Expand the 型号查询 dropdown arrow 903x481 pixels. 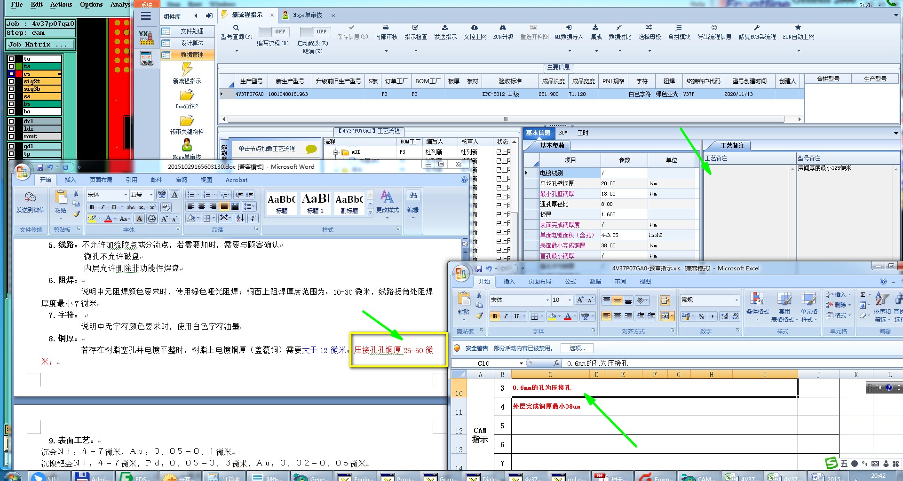(x=236, y=51)
